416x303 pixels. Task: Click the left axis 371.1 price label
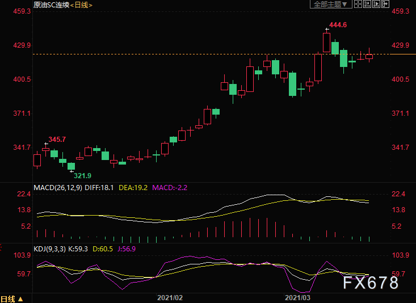(22, 113)
